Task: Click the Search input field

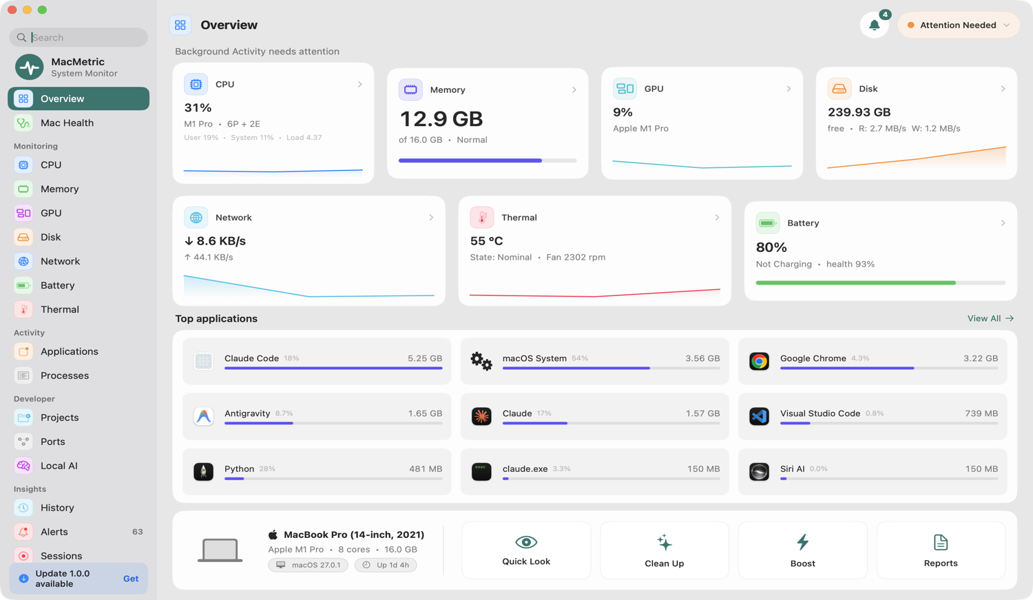Action: (79, 37)
